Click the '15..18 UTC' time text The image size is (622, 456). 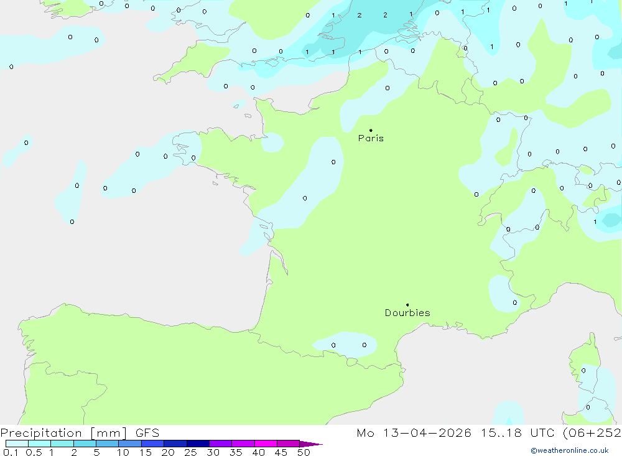518,433
